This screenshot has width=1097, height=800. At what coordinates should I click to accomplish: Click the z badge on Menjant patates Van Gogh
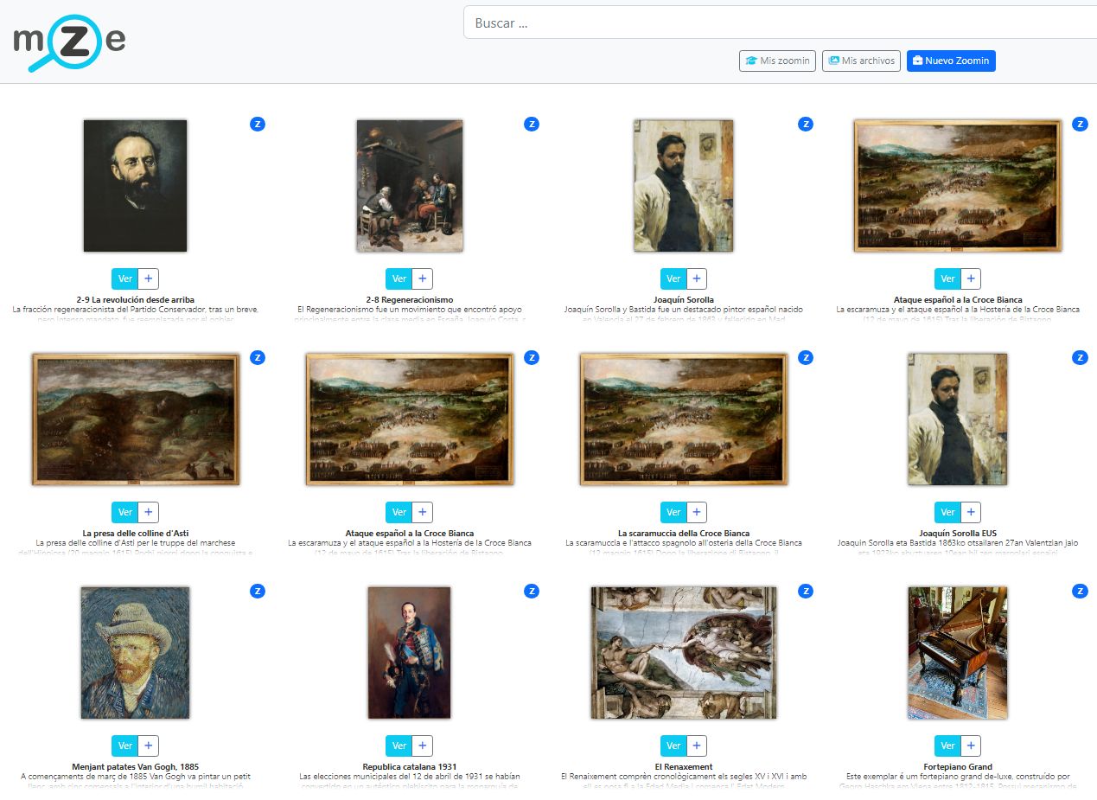258,591
